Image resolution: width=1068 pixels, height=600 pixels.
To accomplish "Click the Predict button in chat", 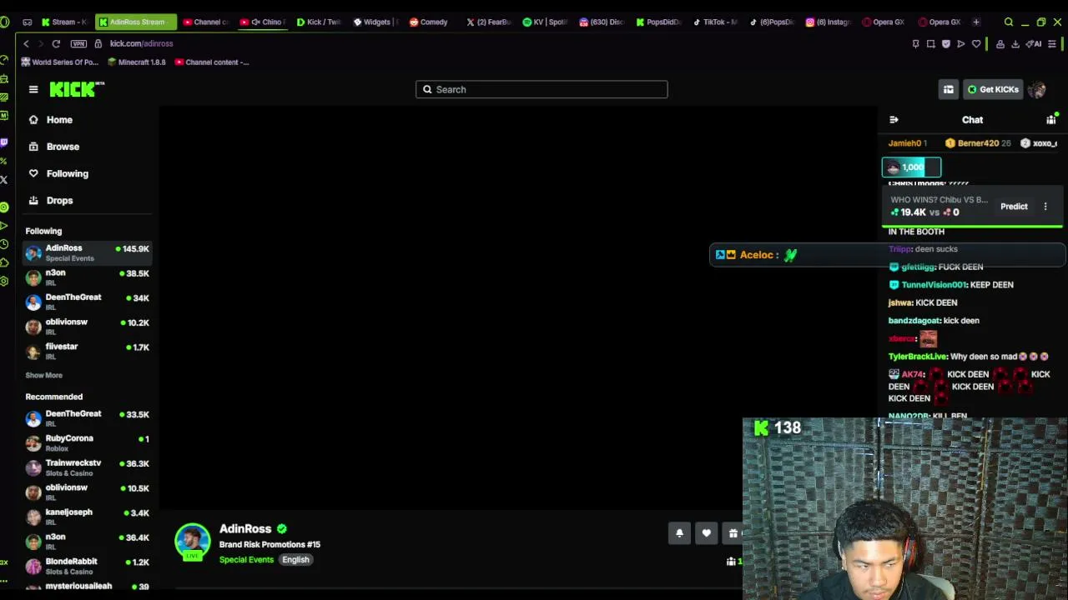I will (x=1014, y=207).
